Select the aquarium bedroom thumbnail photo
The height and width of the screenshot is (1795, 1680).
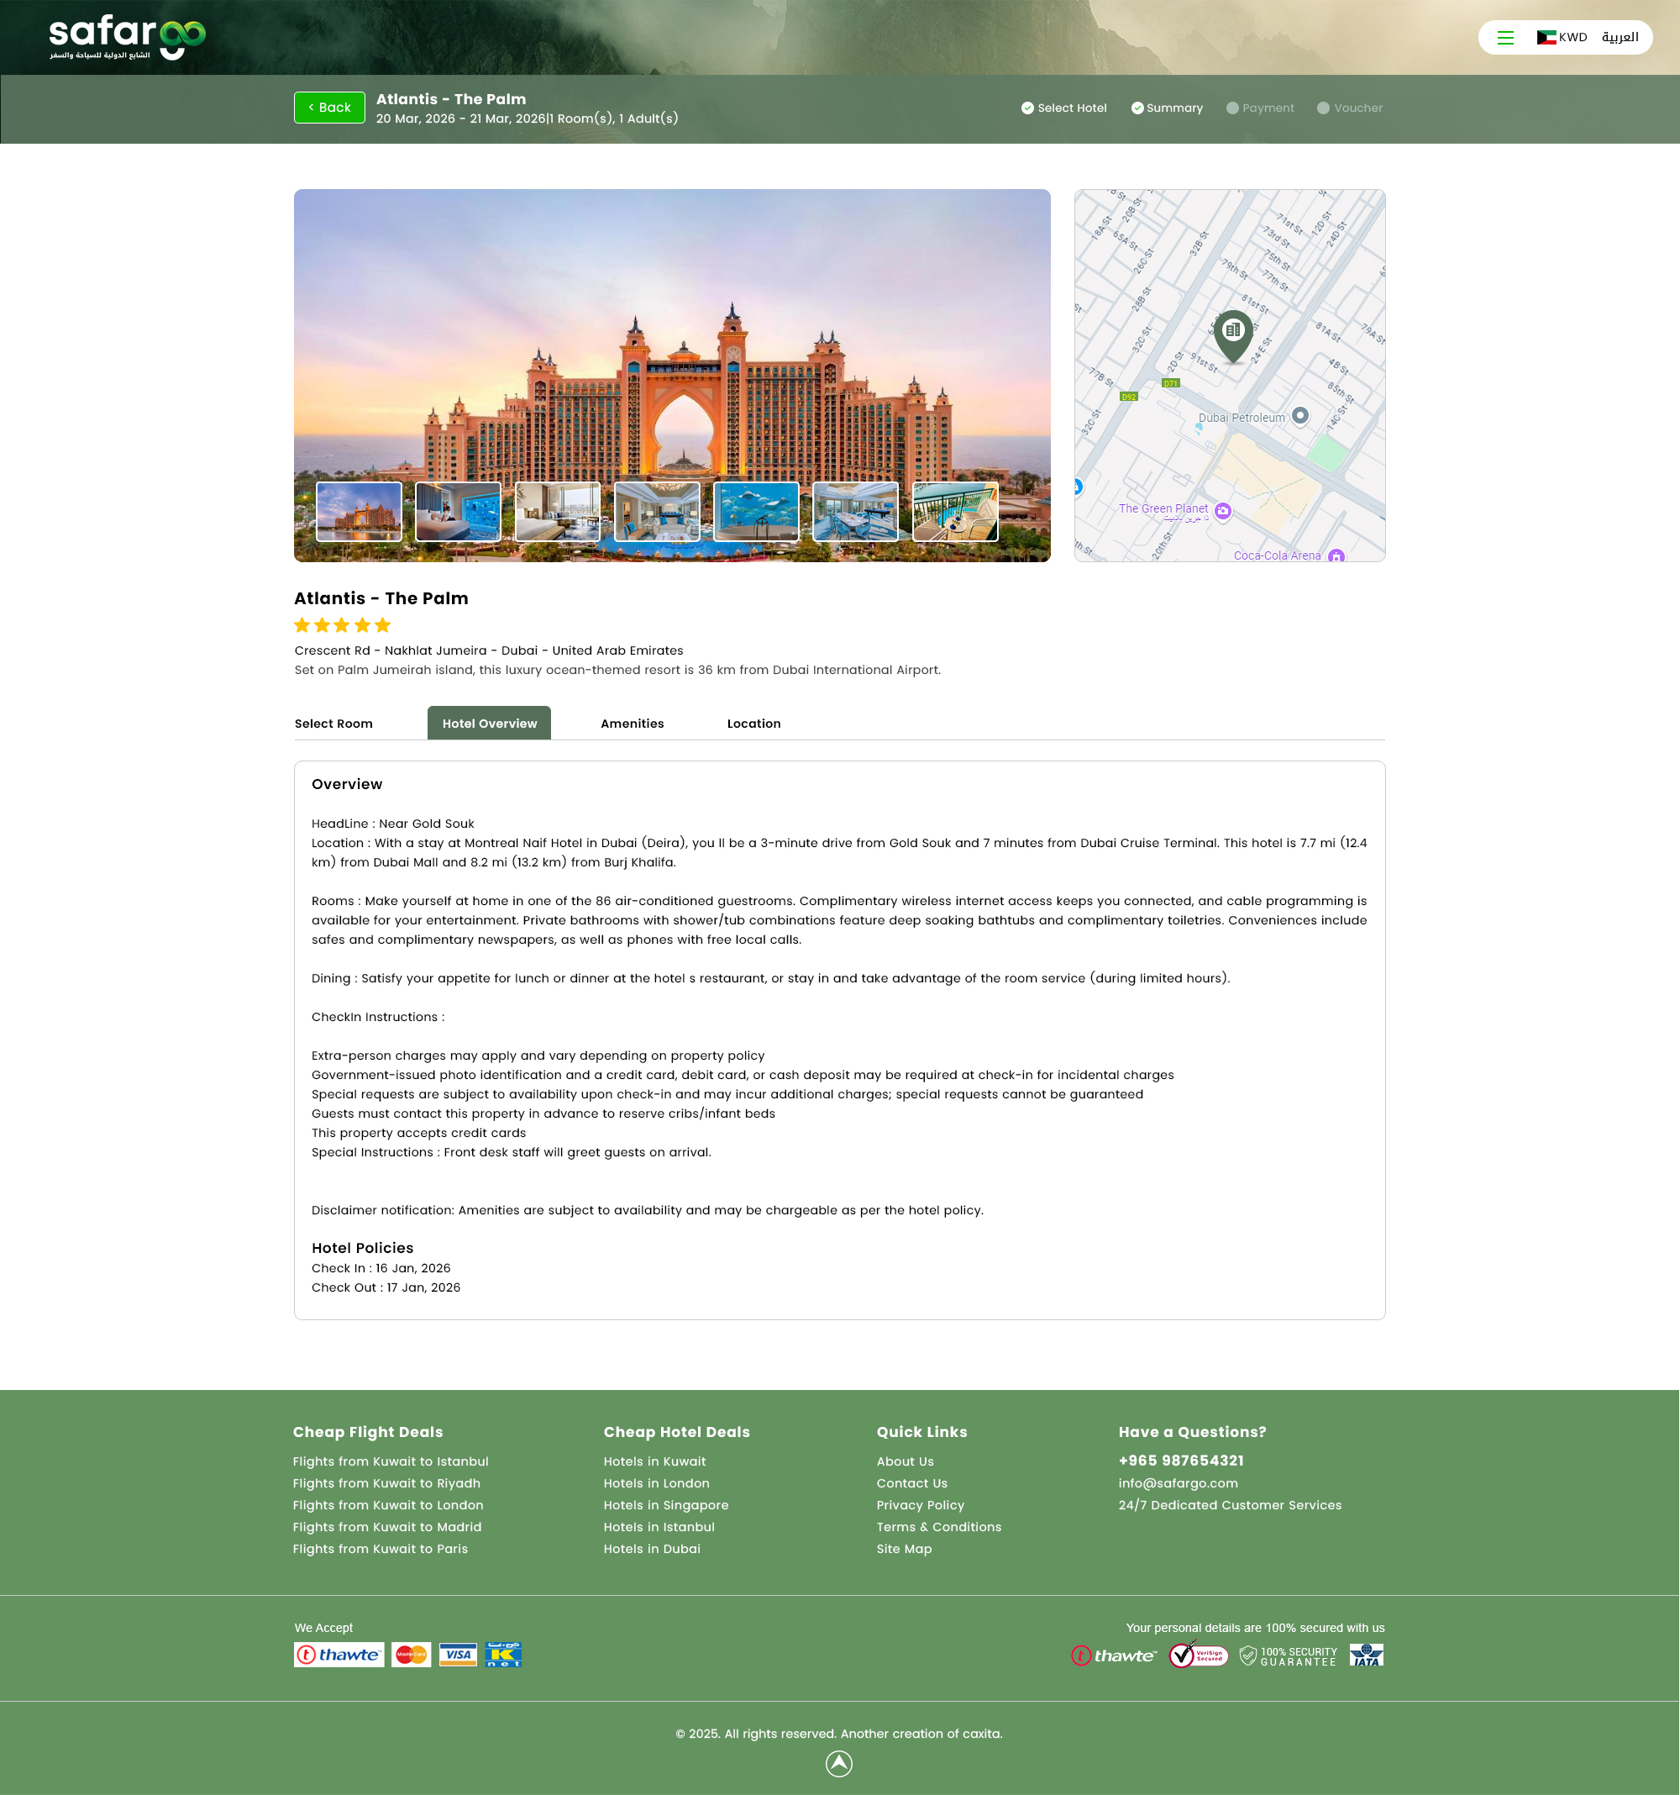click(458, 512)
